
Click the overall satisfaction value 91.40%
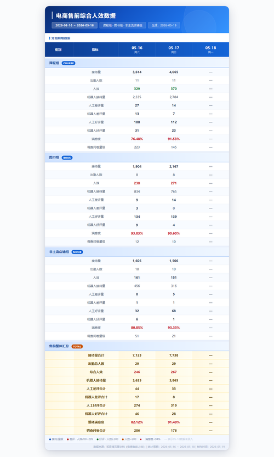coord(174,422)
